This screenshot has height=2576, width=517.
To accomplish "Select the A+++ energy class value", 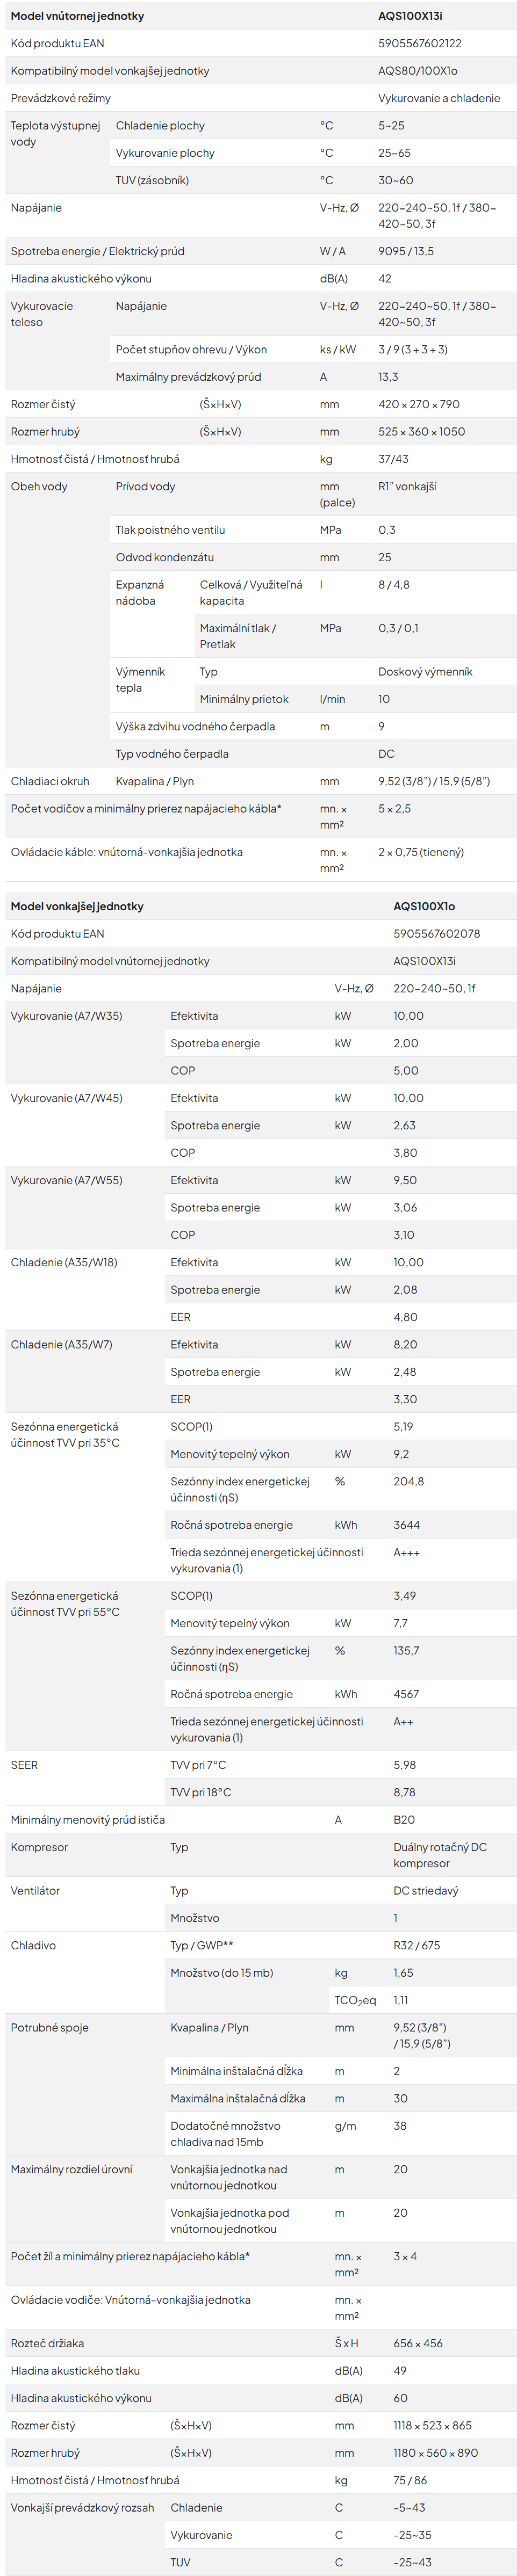I will (x=407, y=1553).
